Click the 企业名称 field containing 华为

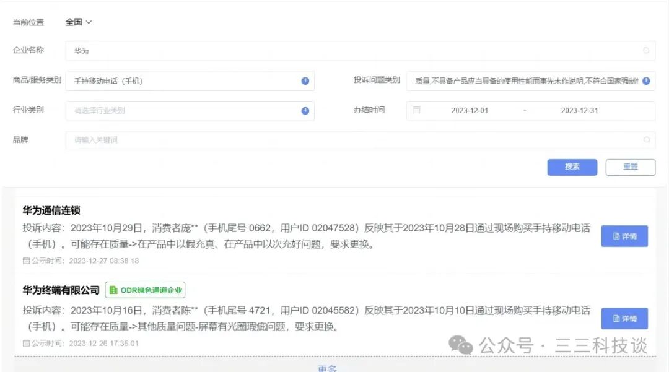coord(360,51)
